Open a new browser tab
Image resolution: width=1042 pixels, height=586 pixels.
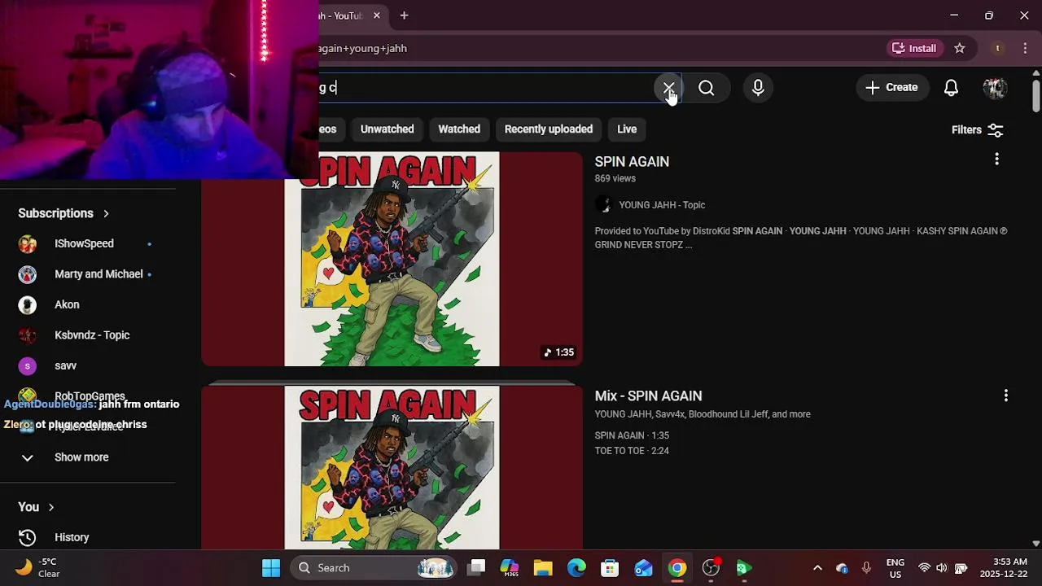(x=404, y=15)
